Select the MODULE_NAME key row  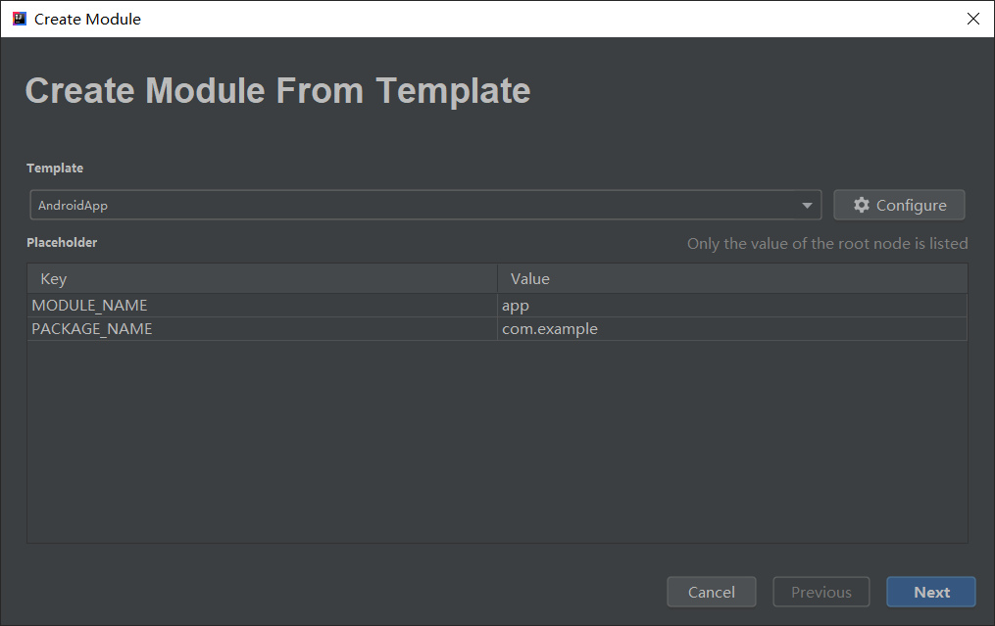pos(89,306)
